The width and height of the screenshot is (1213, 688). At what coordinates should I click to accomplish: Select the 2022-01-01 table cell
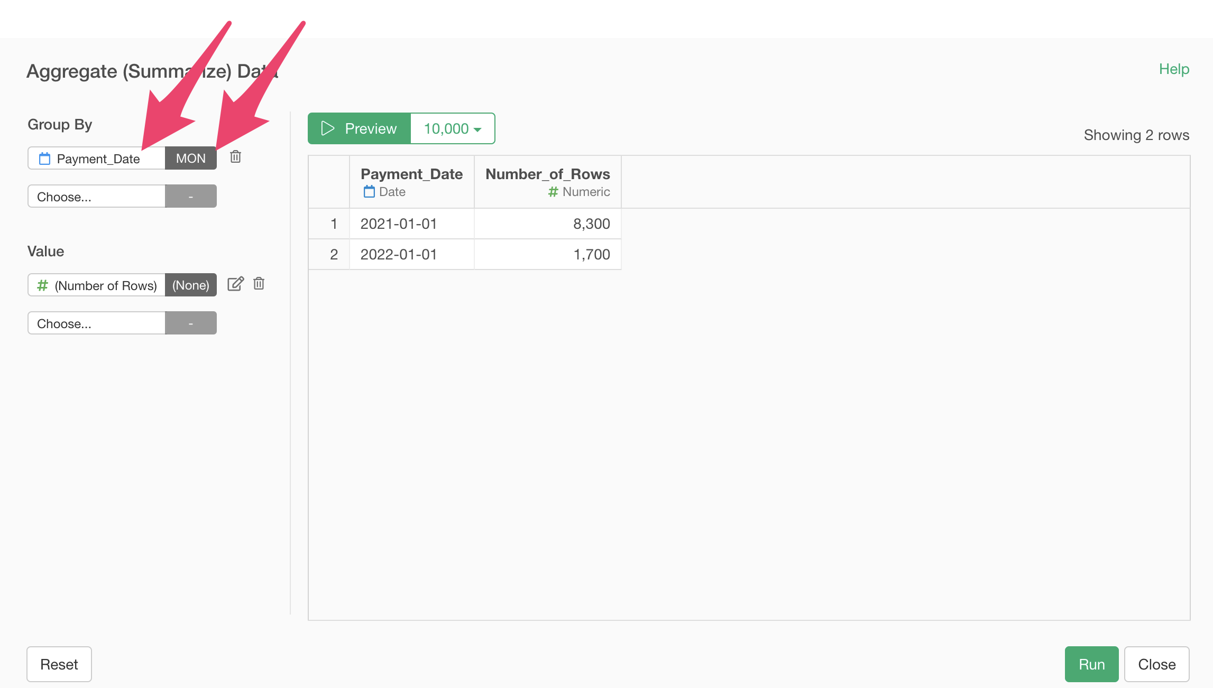399,255
